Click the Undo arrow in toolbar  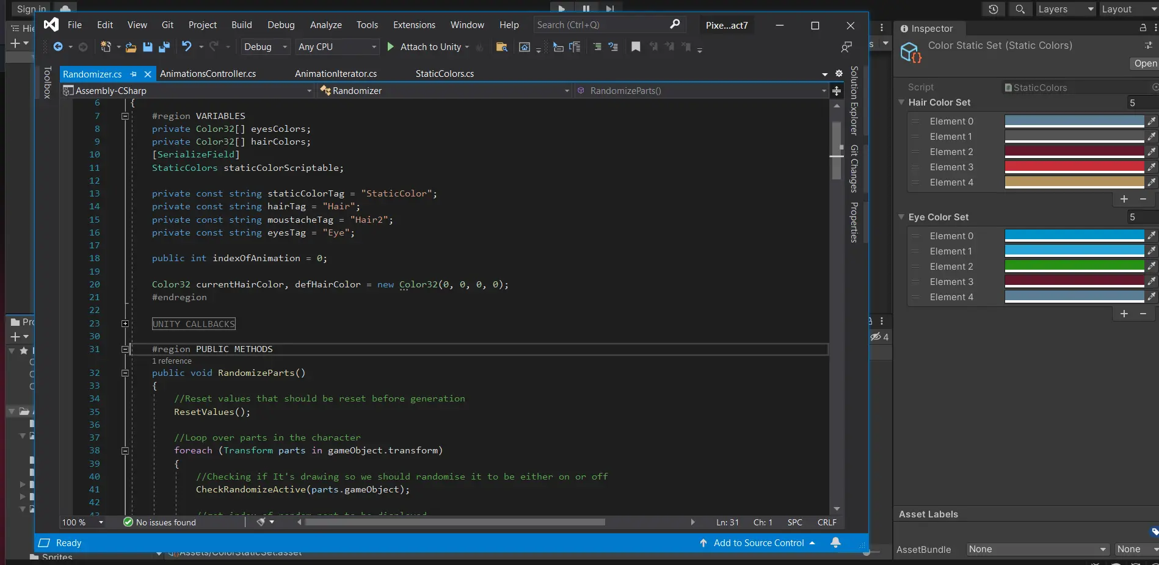coord(187,47)
